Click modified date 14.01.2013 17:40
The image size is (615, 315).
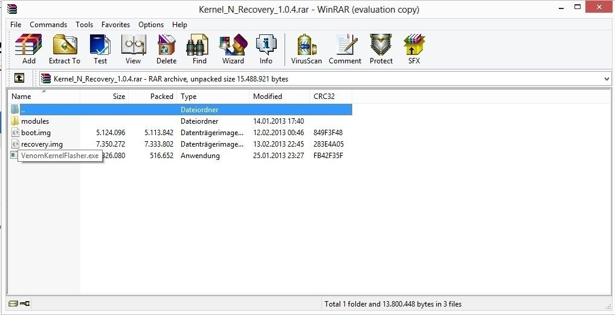click(x=279, y=121)
